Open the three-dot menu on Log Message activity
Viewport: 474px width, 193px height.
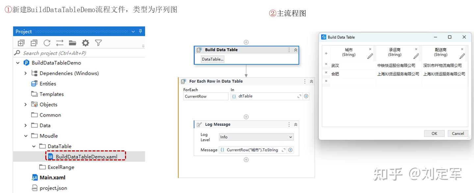[289, 124]
